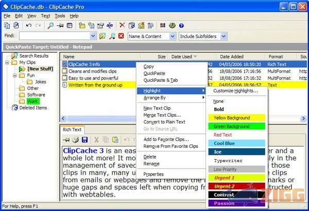
Task: Click the print icon in editor toolbar
Action: point(76,139)
